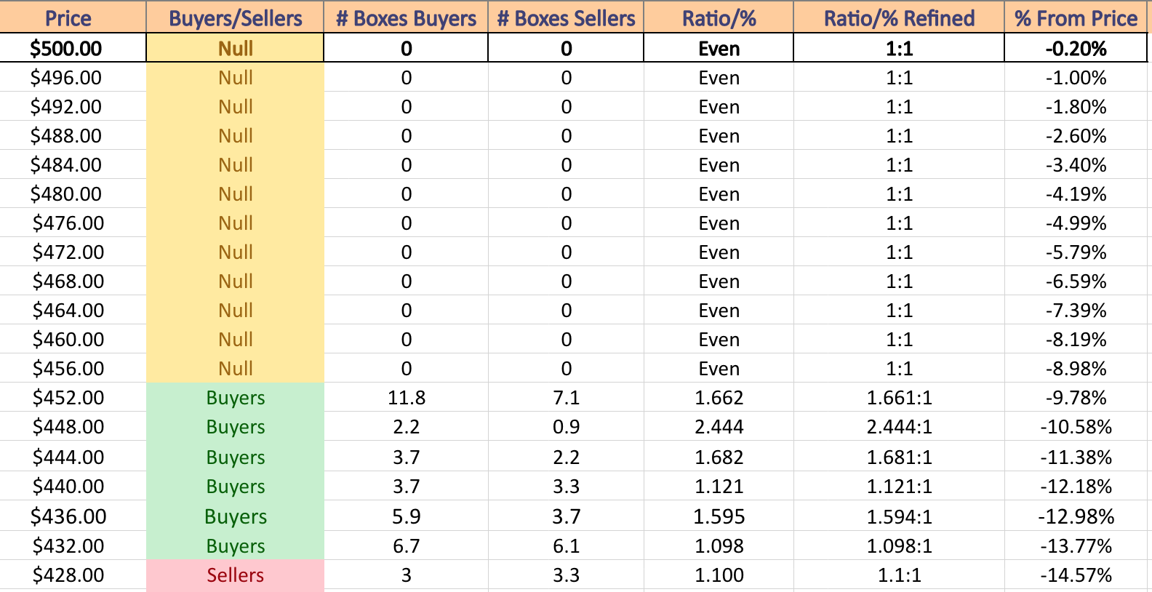Click the $440.00 price cell
Screen dimensions: 1152x592
73,486
